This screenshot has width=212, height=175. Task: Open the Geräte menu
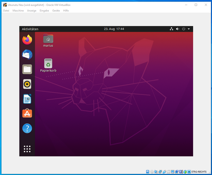tap(56, 11)
